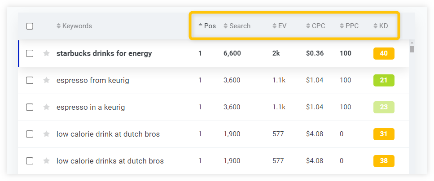Click the sort arrows beside Keywords
The height and width of the screenshot is (181, 434).
pos(58,26)
